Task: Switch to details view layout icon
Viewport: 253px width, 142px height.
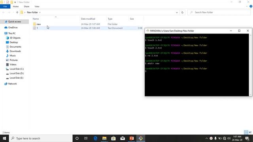Action: pyautogui.click(x=246, y=133)
